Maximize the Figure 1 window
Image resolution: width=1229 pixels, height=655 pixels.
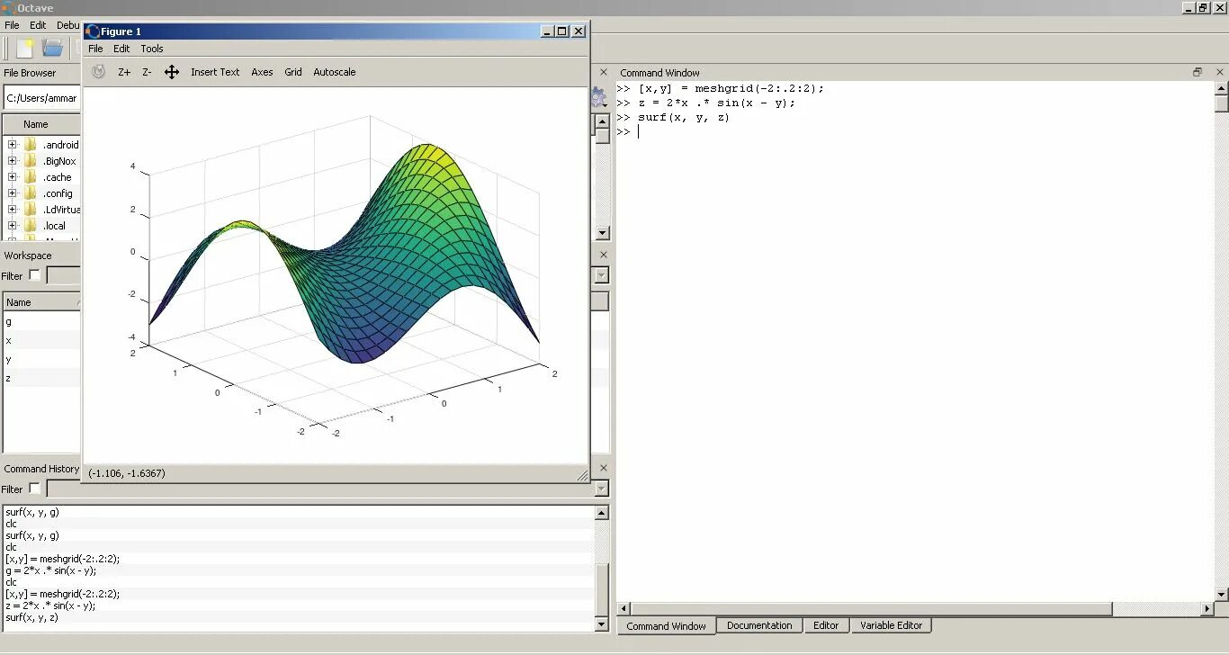click(x=562, y=31)
